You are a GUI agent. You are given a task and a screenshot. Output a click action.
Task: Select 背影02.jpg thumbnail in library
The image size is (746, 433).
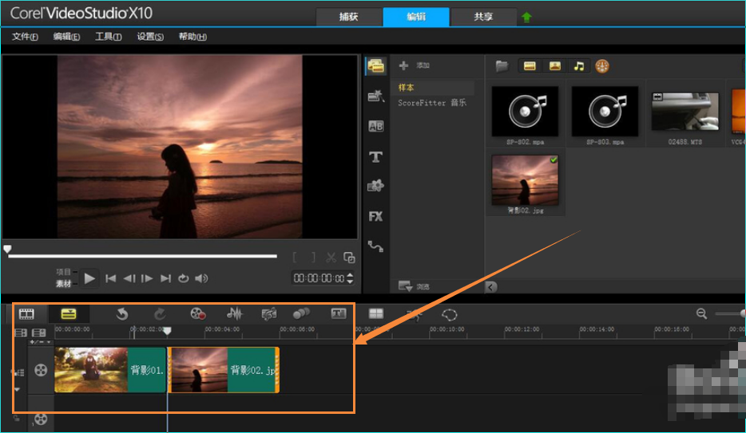(x=525, y=180)
